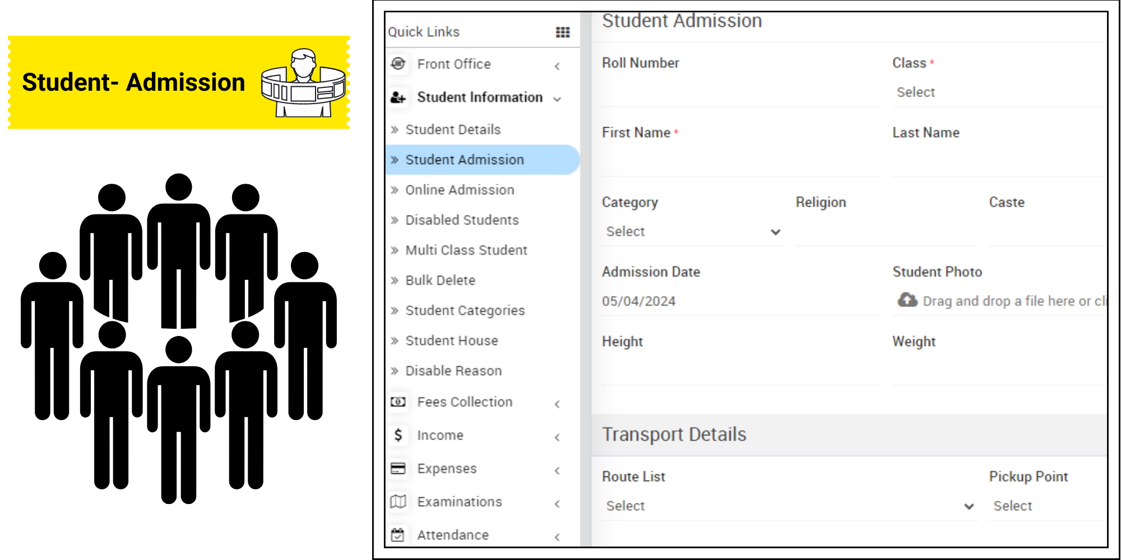This screenshot has width=1121, height=560.
Task: Click the Fees Collection money icon
Action: point(397,402)
